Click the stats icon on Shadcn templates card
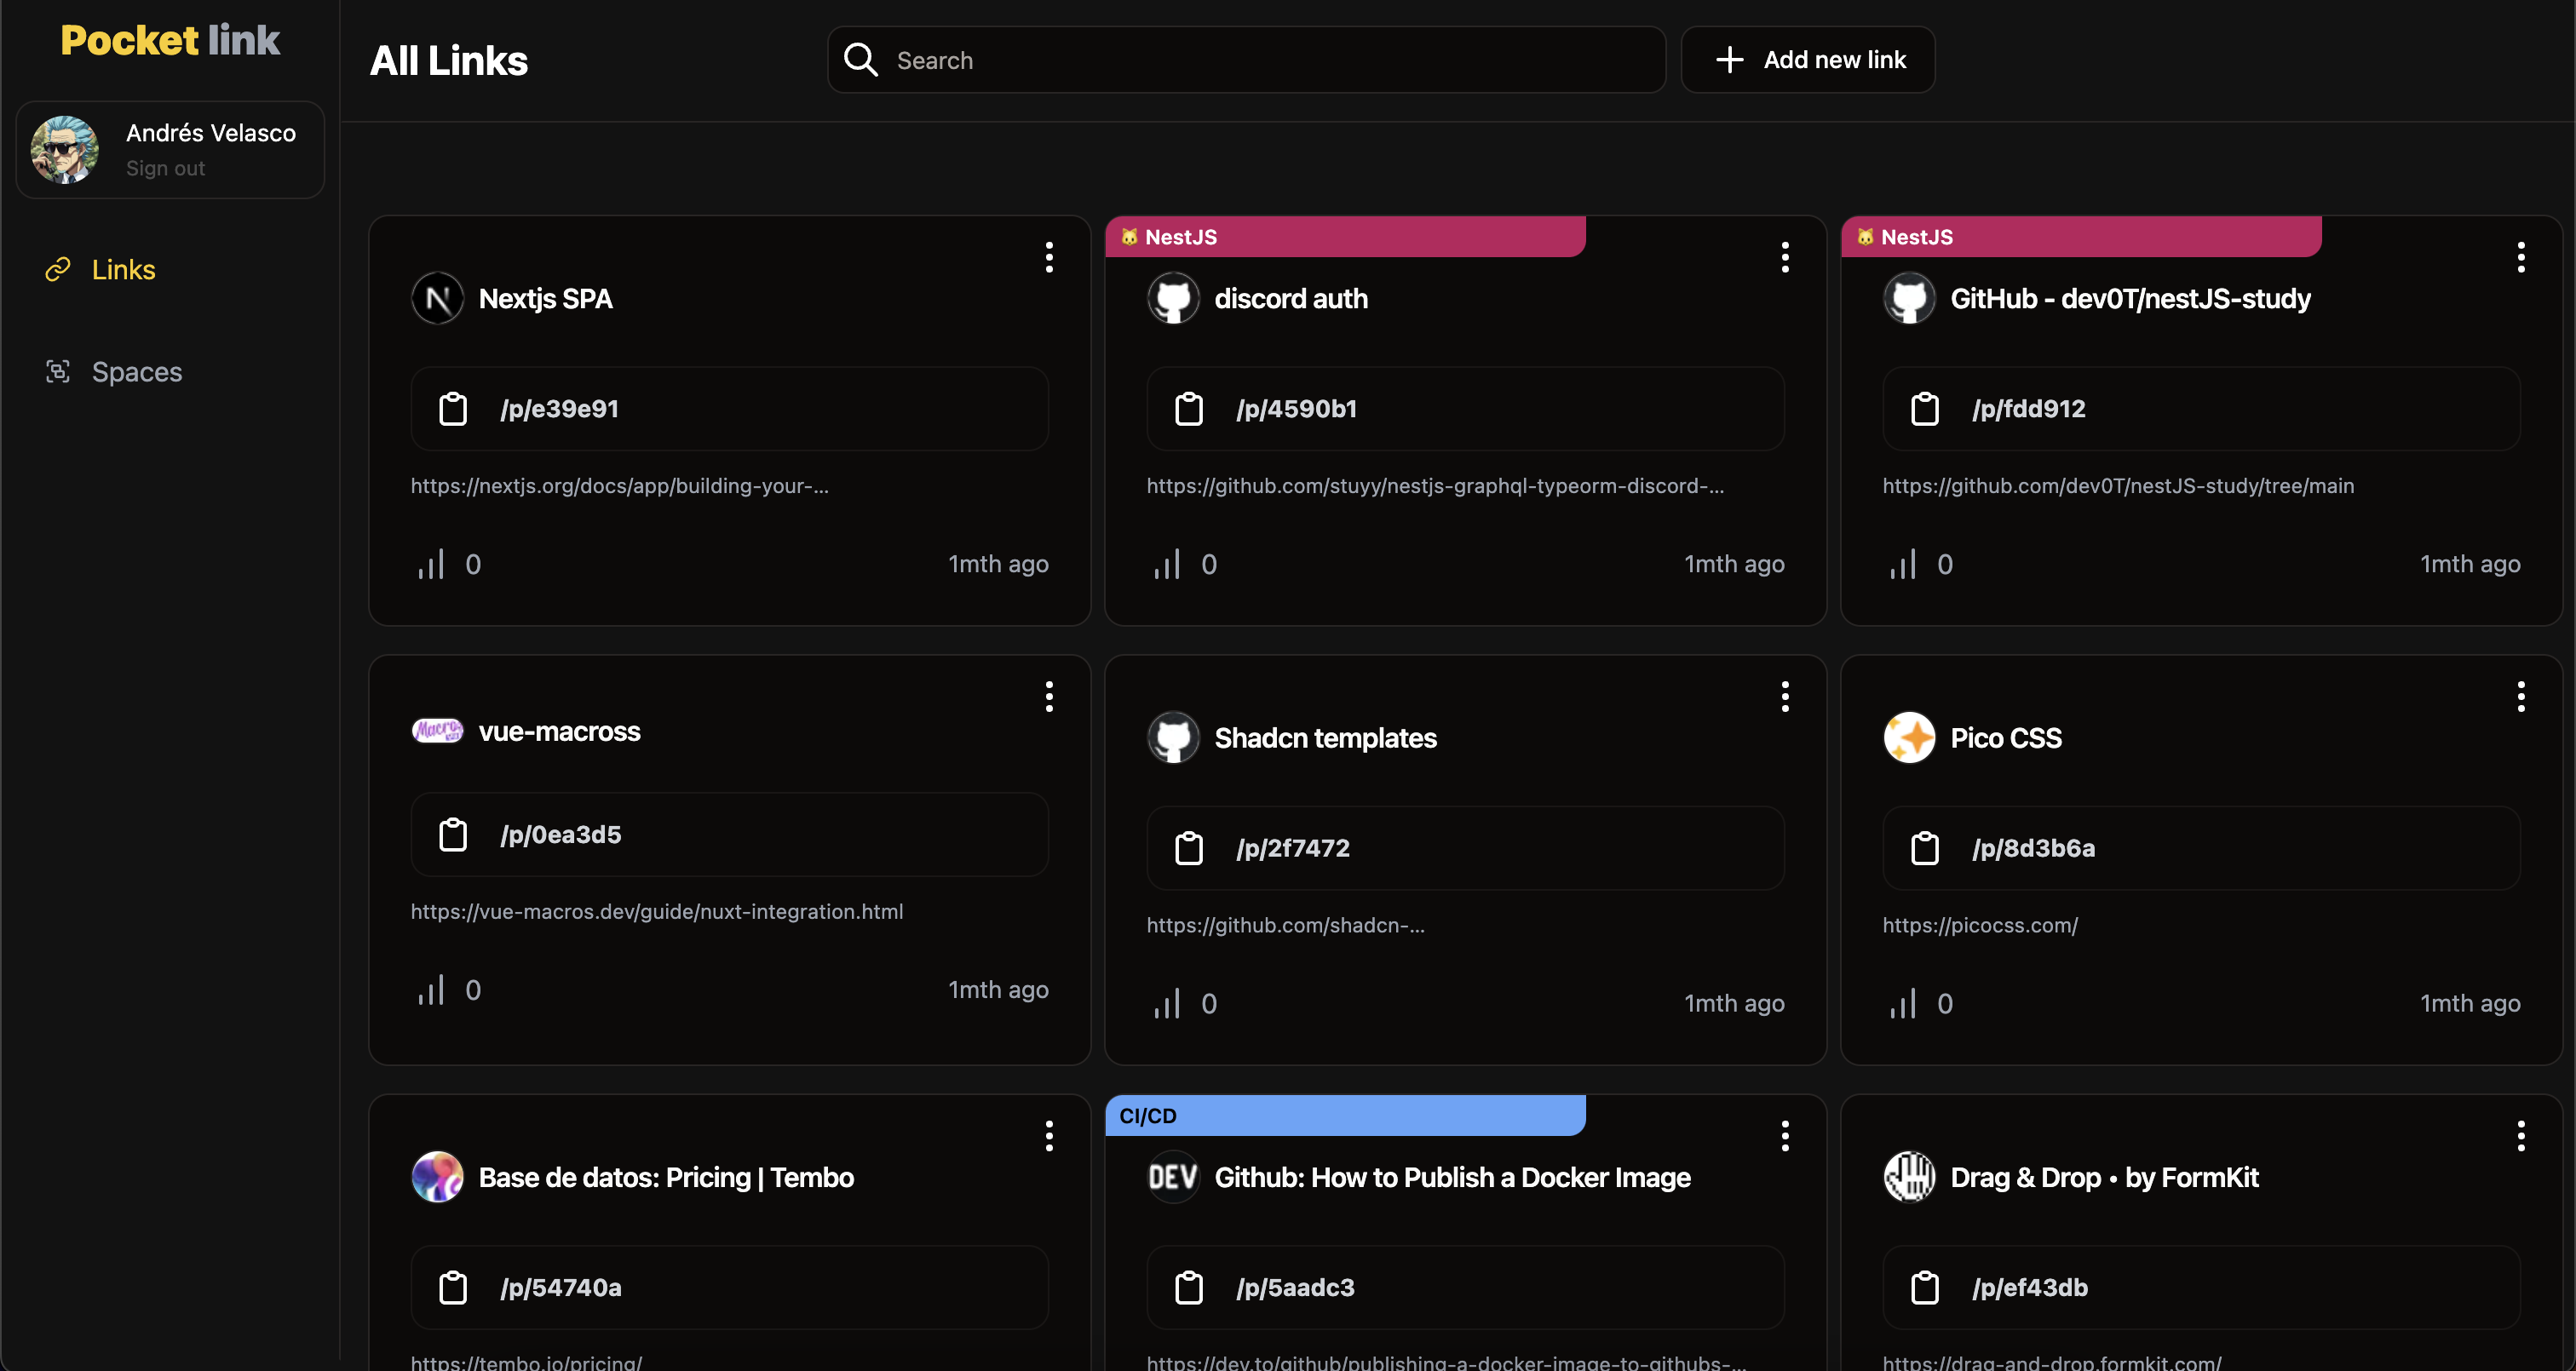This screenshot has height=1371, width=2576. coord(1167,1003)
